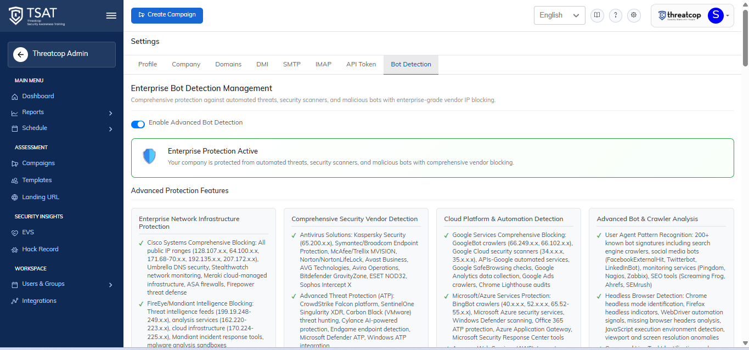Click the Landing URL globe icon
Screen dimensions: 749x350
click(15, 197)
